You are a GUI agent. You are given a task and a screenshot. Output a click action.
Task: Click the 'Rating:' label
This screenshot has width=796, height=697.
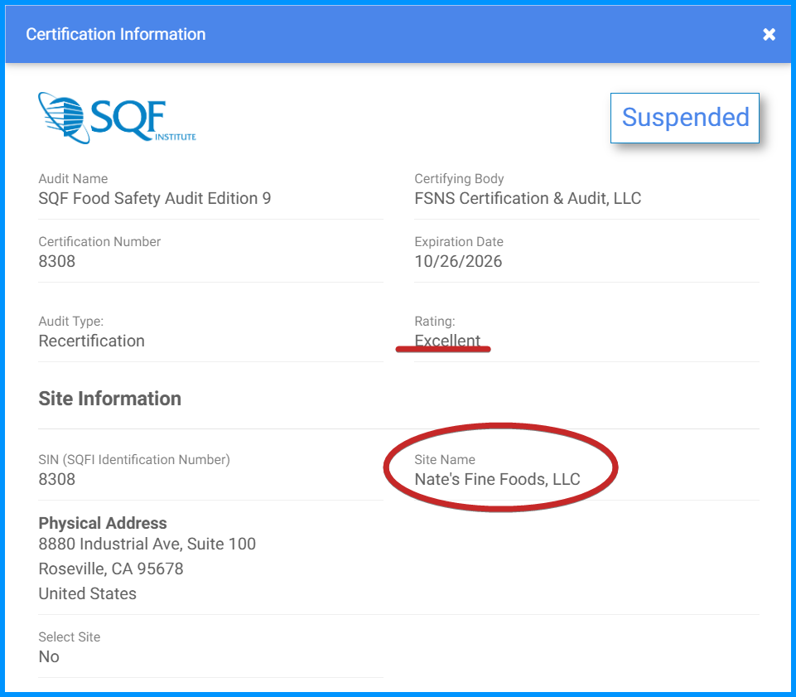[x=435, y=321]
